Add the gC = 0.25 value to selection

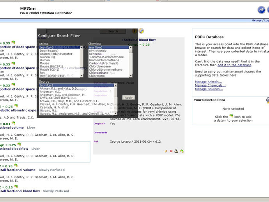19,144
